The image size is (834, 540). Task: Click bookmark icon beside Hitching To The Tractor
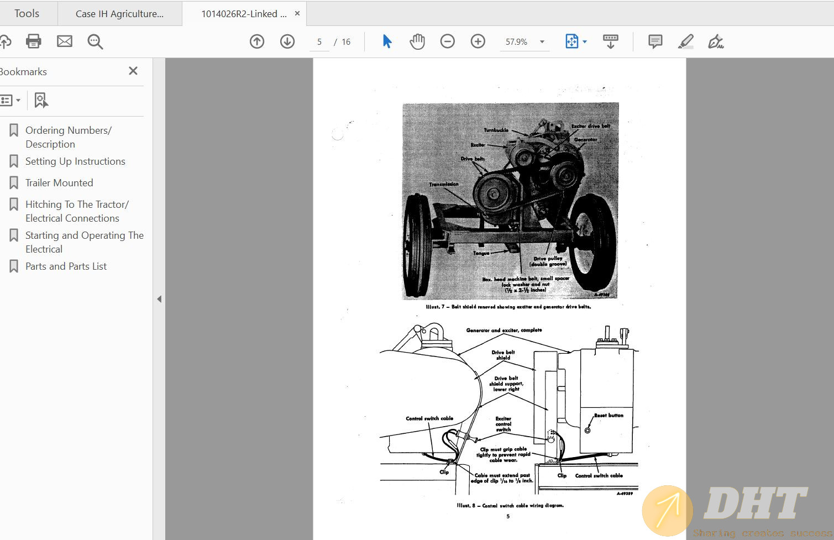[x=14, y=204]
